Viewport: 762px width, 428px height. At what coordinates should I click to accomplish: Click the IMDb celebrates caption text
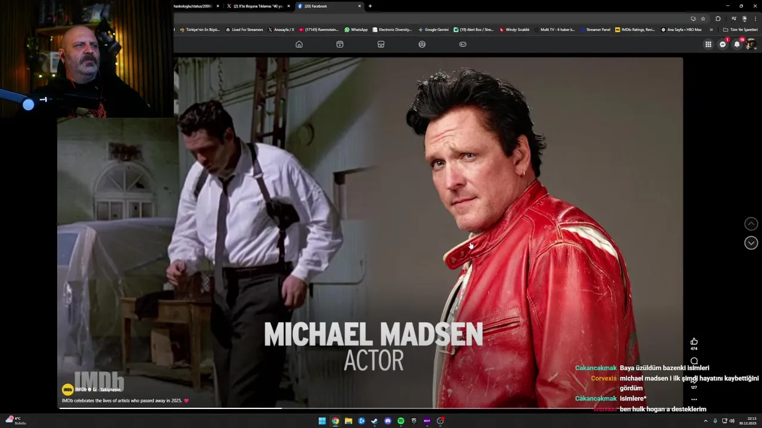pos(125,401)
